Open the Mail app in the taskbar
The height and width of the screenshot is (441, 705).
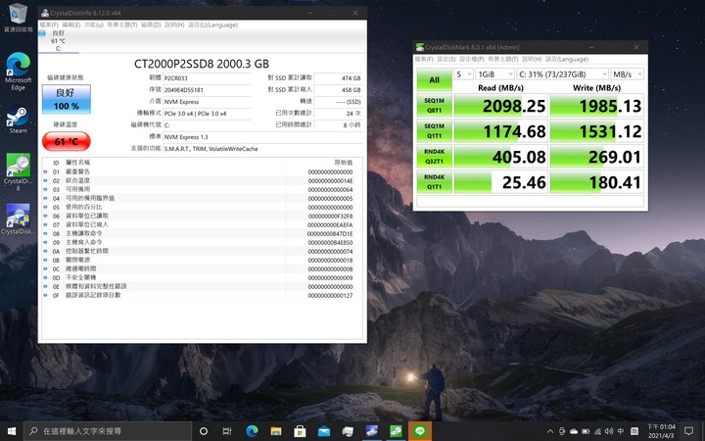click(324, 431)
